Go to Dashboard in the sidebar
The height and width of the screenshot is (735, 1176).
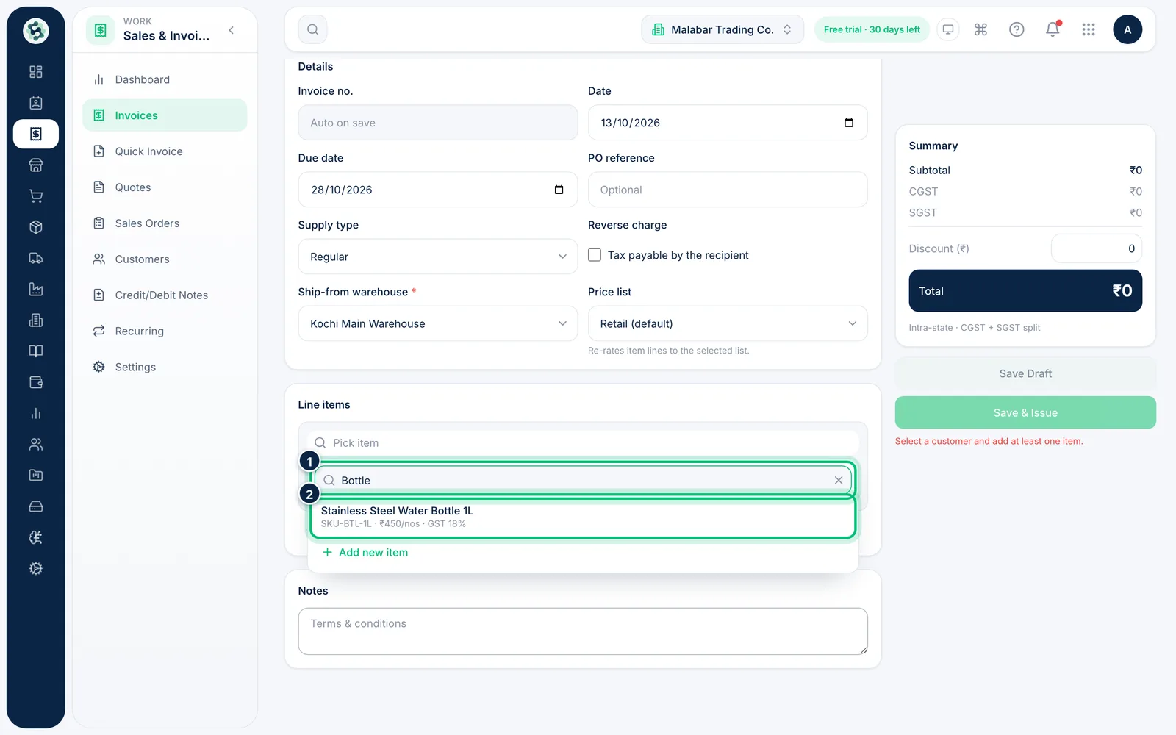click(x=165, y=79)
